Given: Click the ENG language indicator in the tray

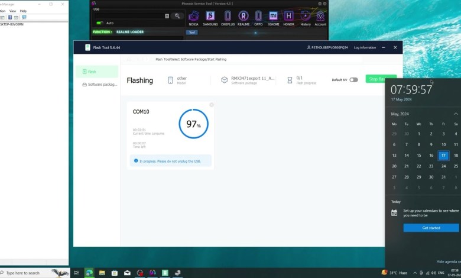Looking at the screenshot, I should point(441,273).
